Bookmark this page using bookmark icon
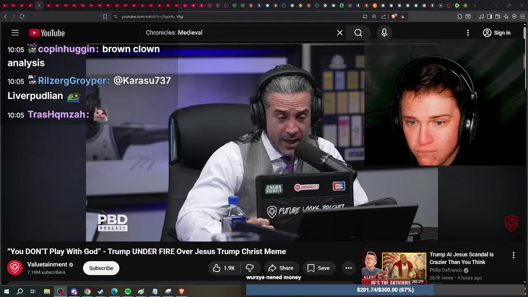This screenshot has height=297, width=528. pos(105,16)
